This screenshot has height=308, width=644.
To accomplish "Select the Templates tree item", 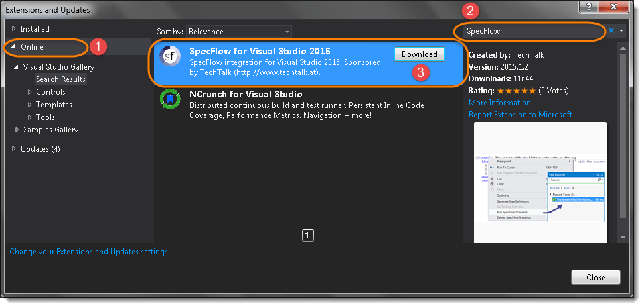I will (54, 105).
